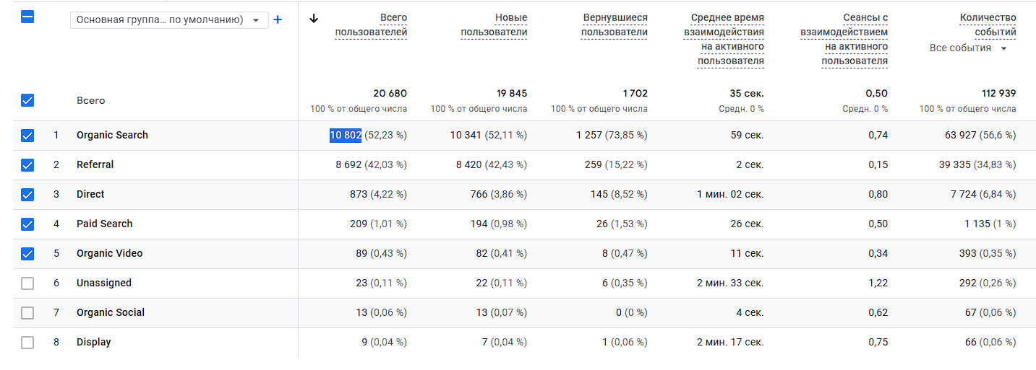Select the Display row checkbox
Screen dimensions: 1036x370
[27, 343]
